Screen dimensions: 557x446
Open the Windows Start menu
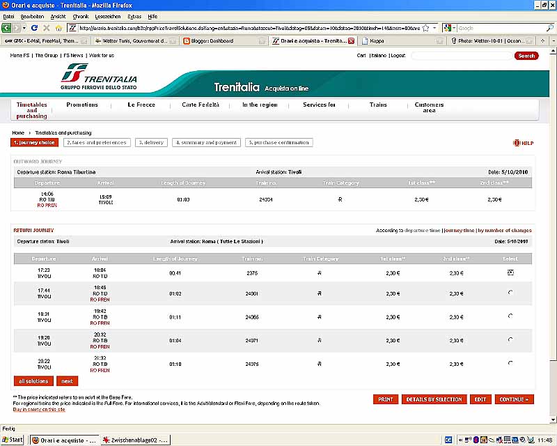[x=12, y=440]
